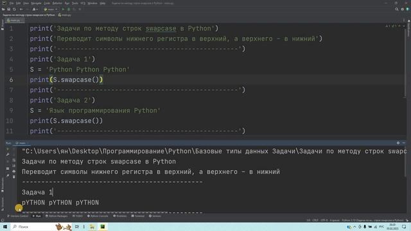Click the code line print('Задача 2')
Screen dimensions: 411x231
[x=62, y=100]
